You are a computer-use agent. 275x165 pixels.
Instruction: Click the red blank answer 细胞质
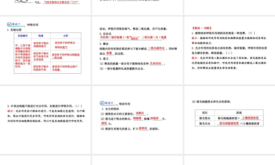pos(155,118)
